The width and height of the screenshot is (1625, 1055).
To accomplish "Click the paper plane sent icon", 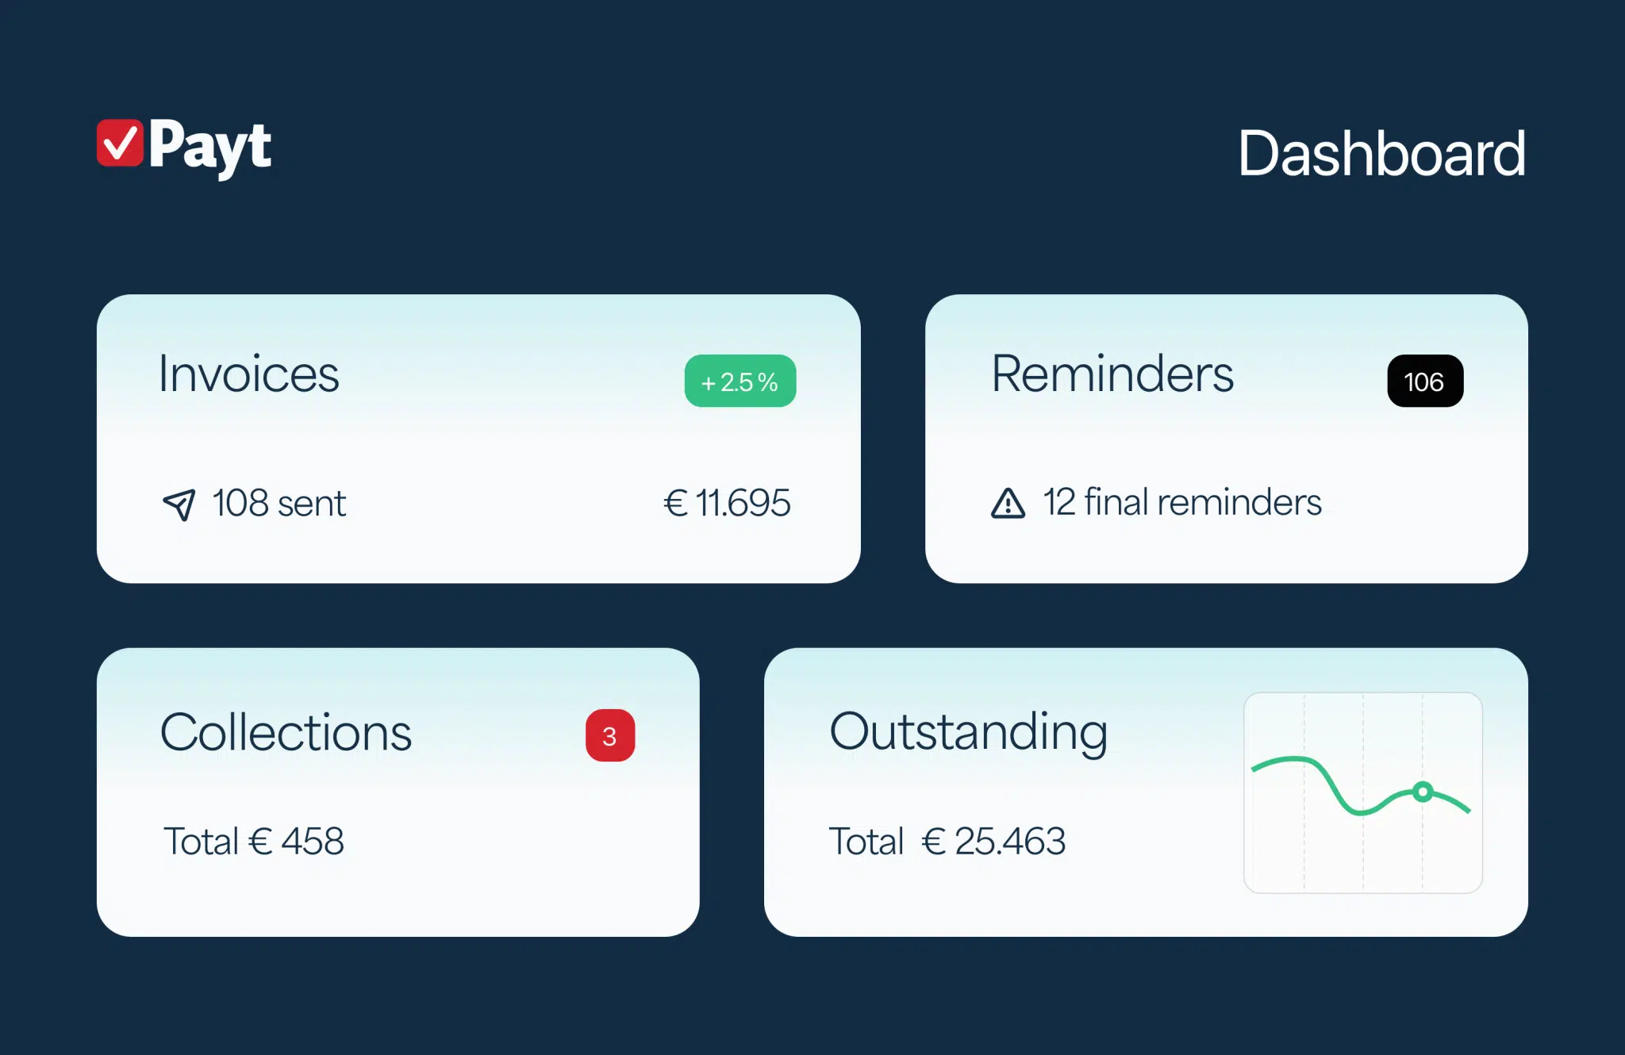I will (x=179, y=504).
